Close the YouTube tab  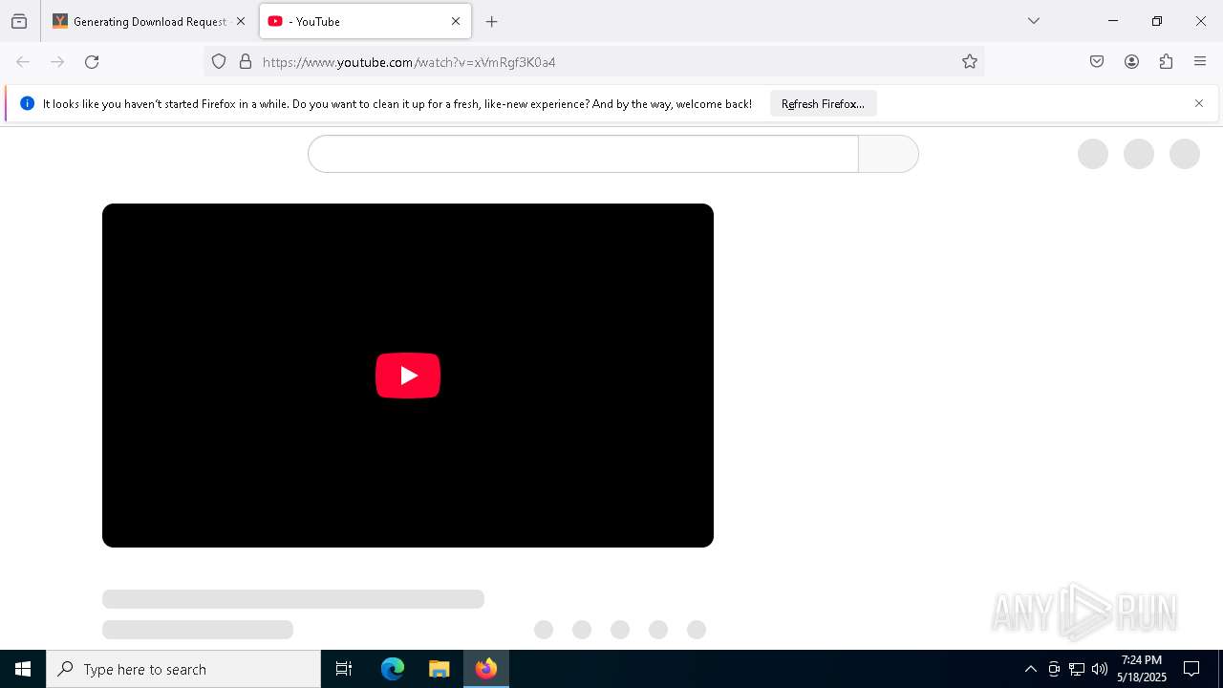(x=456, y=21)
